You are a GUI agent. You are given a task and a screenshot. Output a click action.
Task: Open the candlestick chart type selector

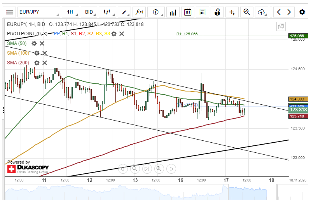tap(107, 12)
